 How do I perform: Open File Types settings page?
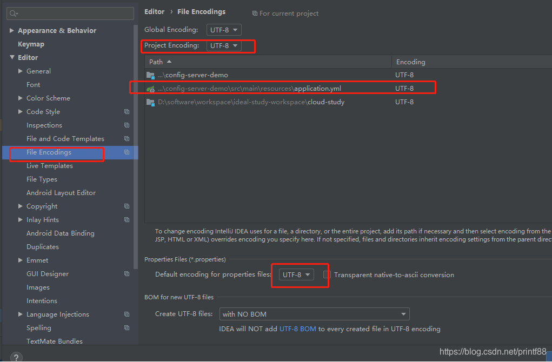click(42, 179)
